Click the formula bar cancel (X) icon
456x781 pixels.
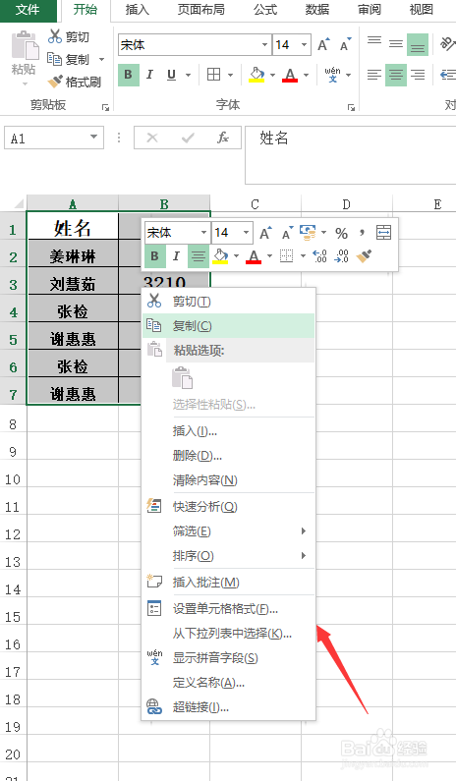[152, 138]
